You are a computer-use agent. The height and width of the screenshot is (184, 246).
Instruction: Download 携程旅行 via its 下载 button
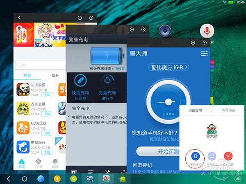coord(47,152)
